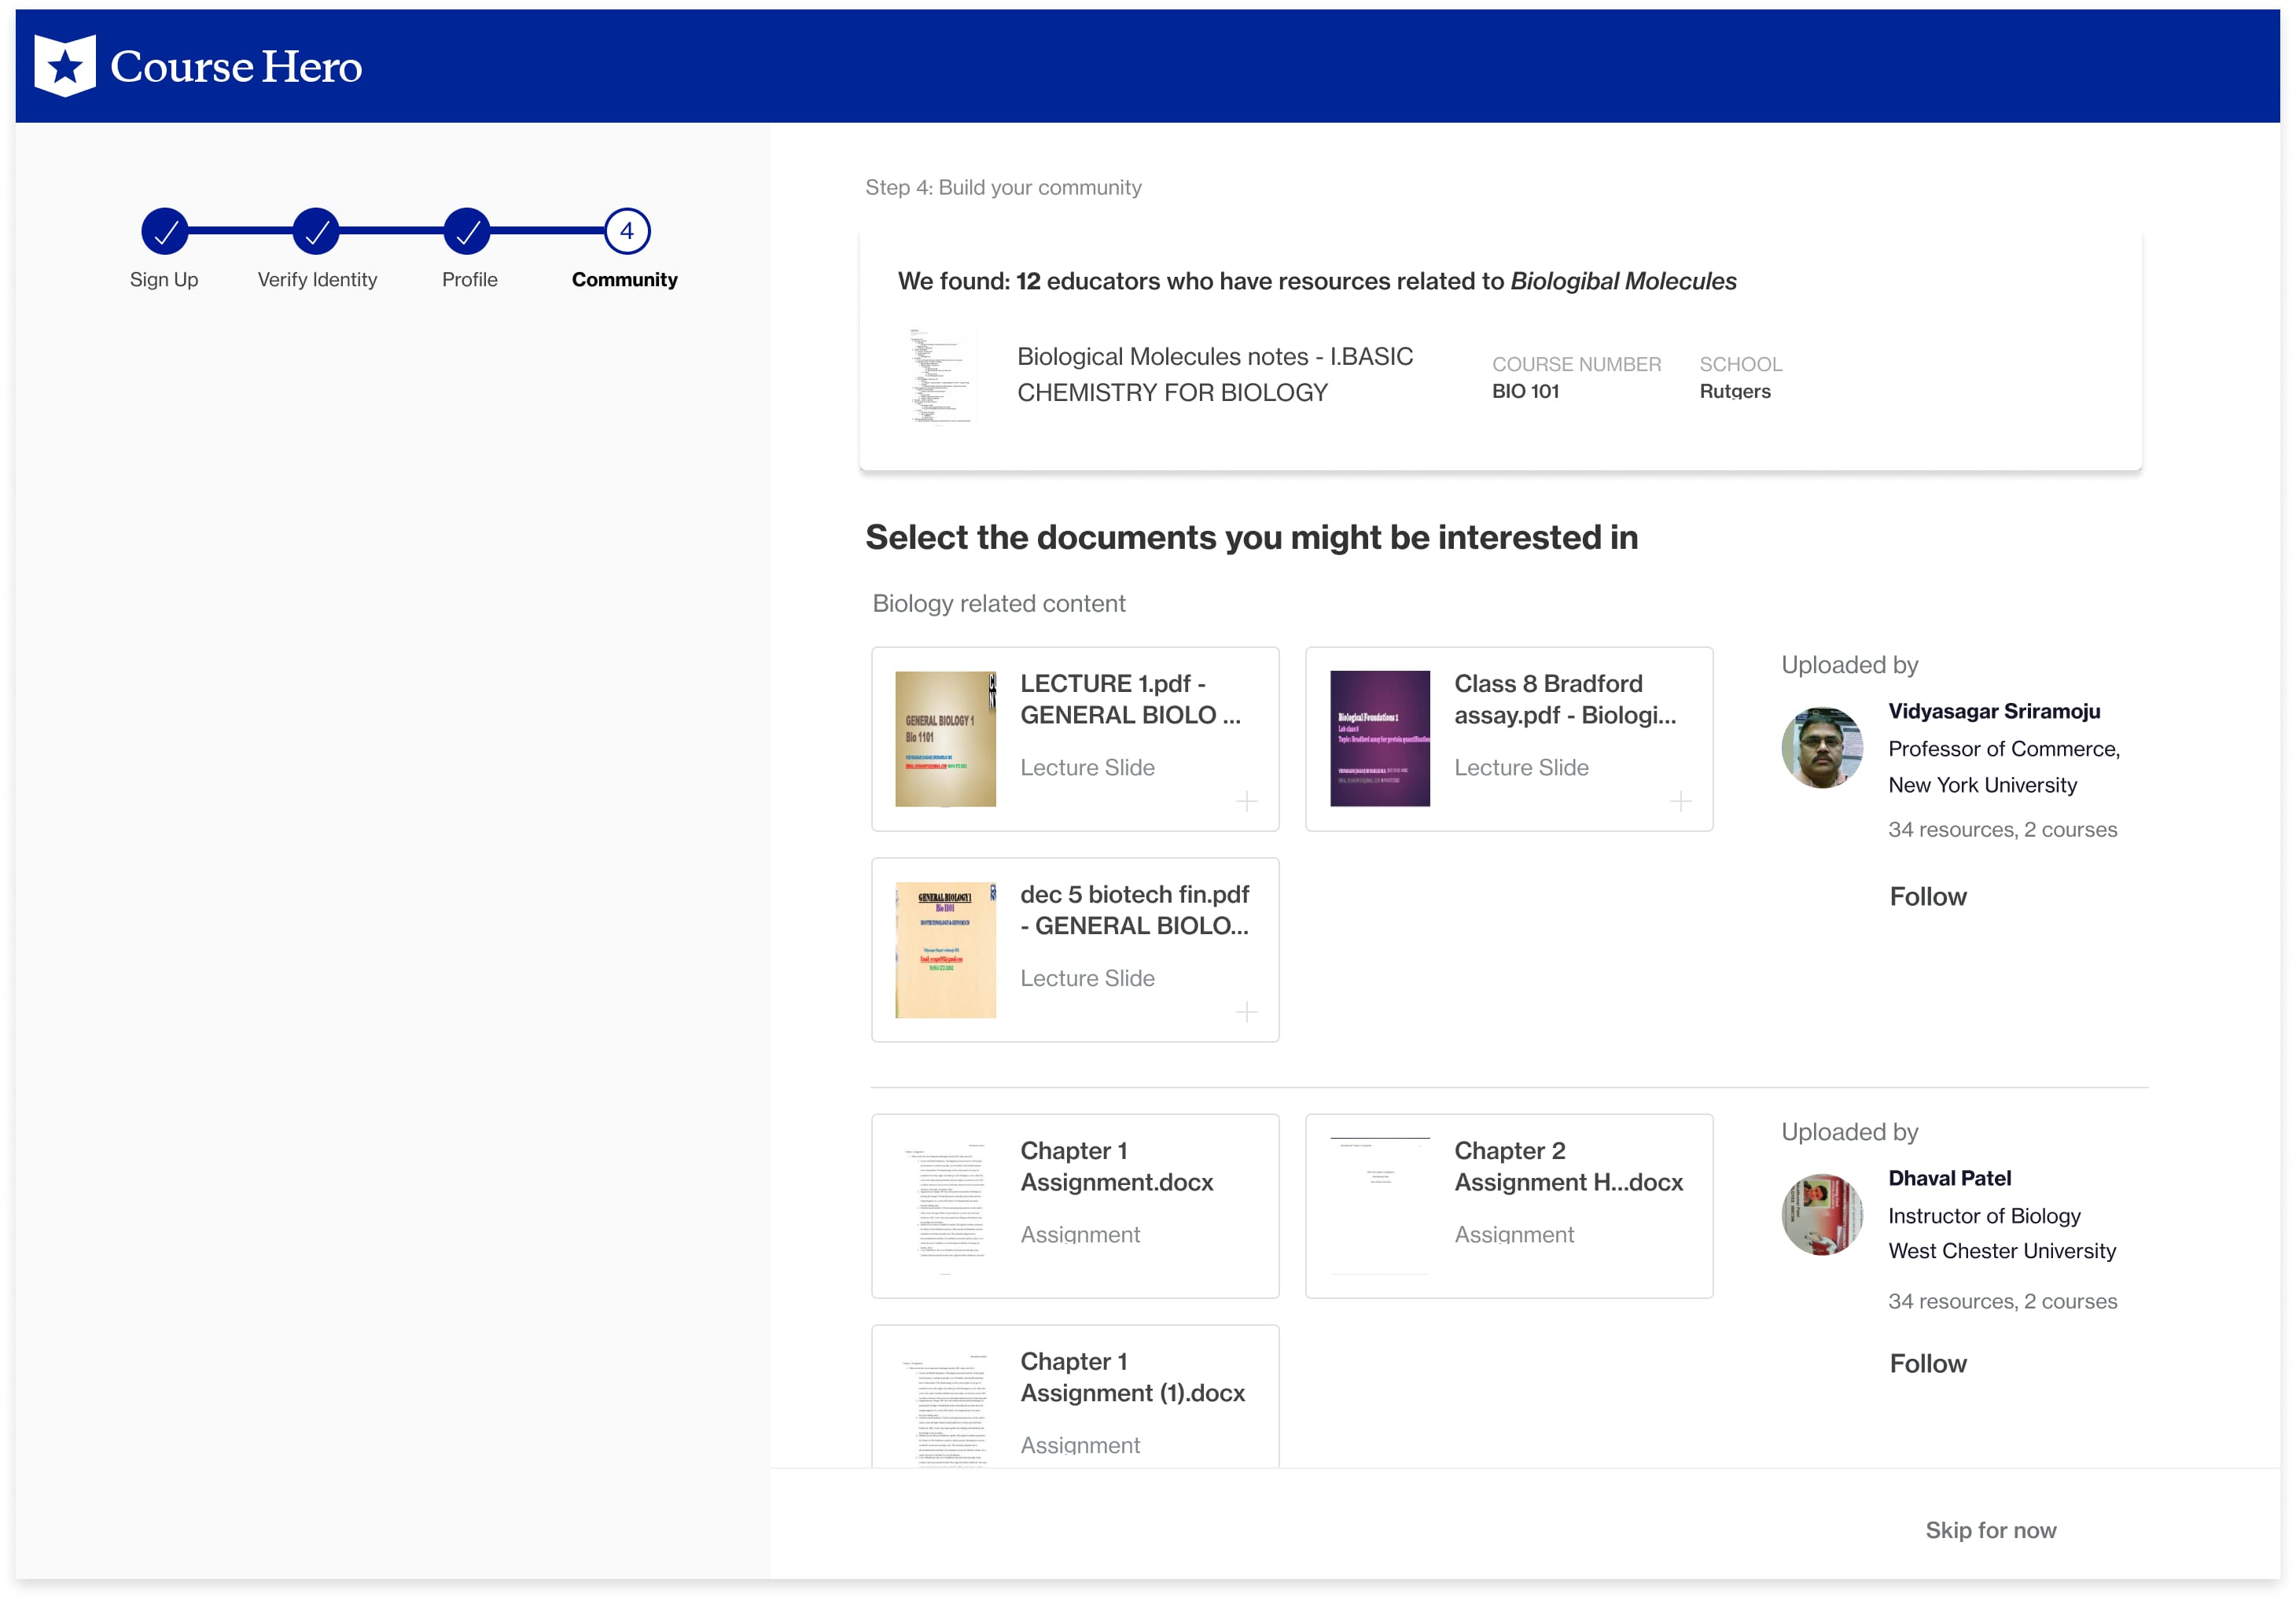Image resolution: width=2296 pixels, height=1601 pixels.
Task: Click the LECTURE 1.pdf slide thumbnail
Action: 945,739
